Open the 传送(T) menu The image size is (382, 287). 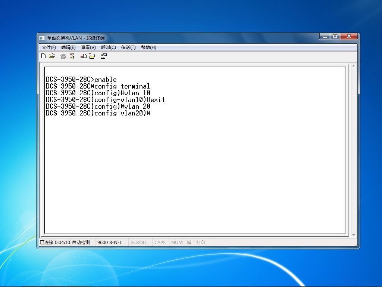tap(128, 47)
